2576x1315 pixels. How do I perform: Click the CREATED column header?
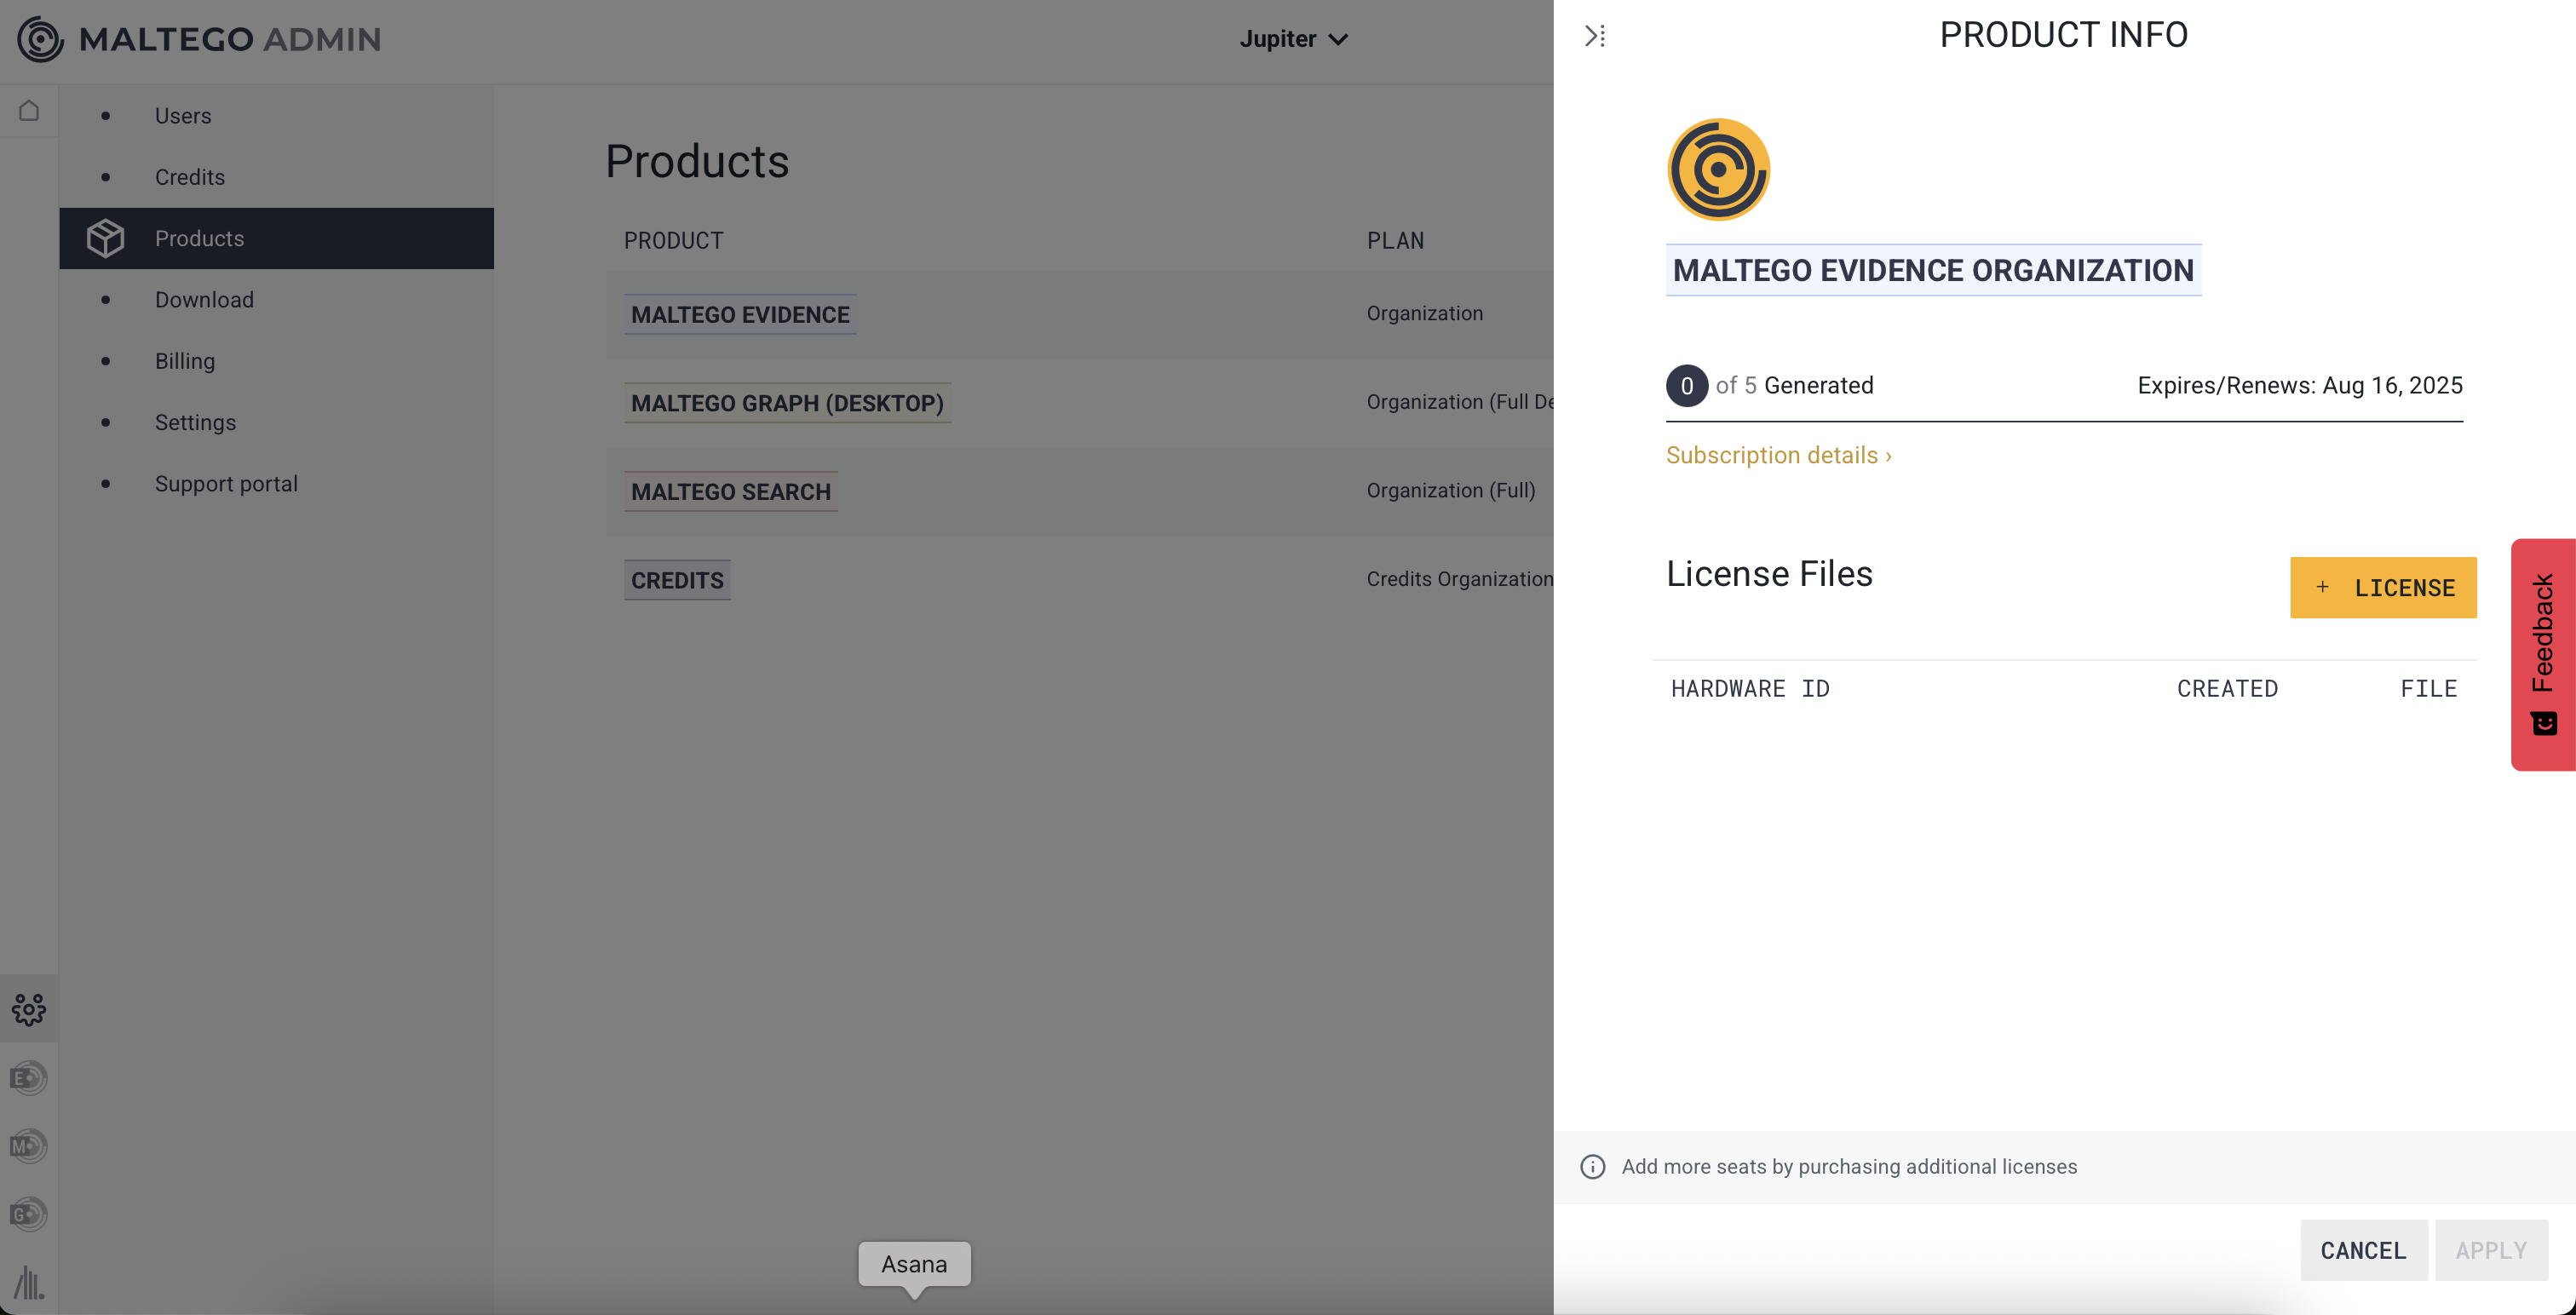[2227, 688]
